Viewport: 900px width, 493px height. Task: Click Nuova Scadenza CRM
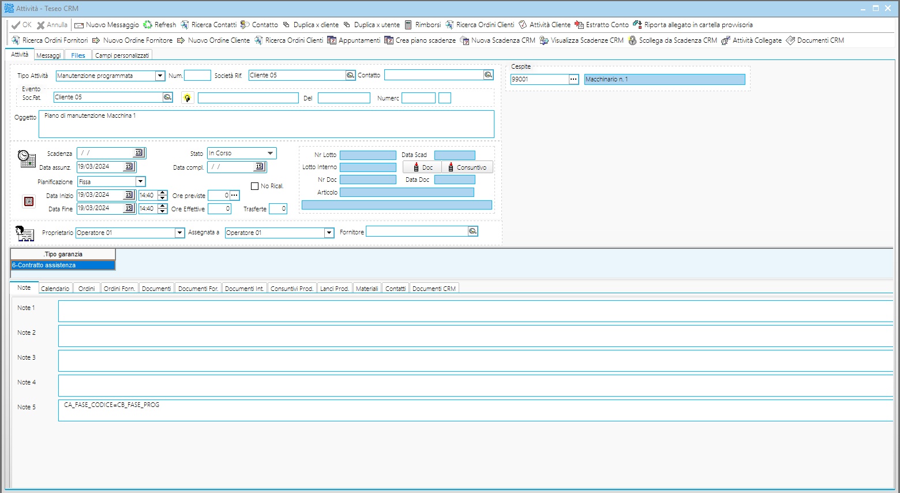click(x=497, y=40)
